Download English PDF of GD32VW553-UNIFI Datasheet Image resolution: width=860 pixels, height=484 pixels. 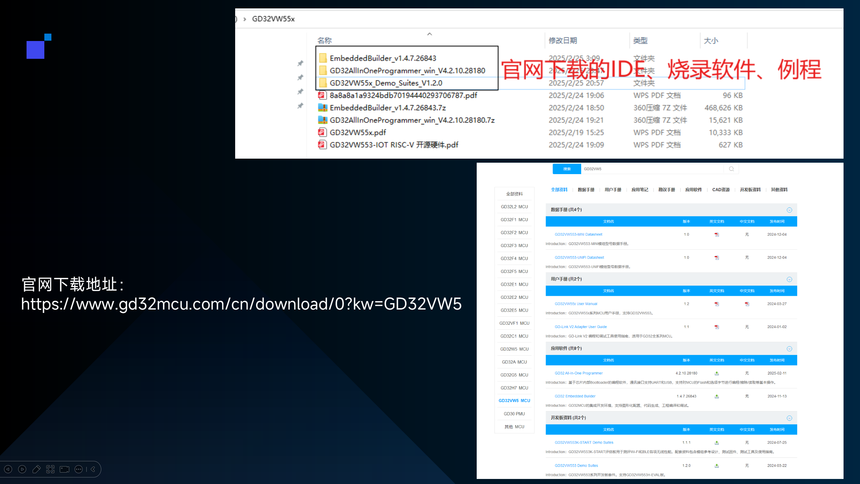click(x=717, y=258)
